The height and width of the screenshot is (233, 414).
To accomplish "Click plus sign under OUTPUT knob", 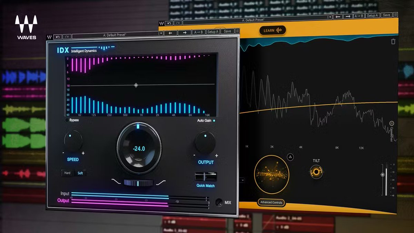I will pyautogui.click(x=217, y=155).
